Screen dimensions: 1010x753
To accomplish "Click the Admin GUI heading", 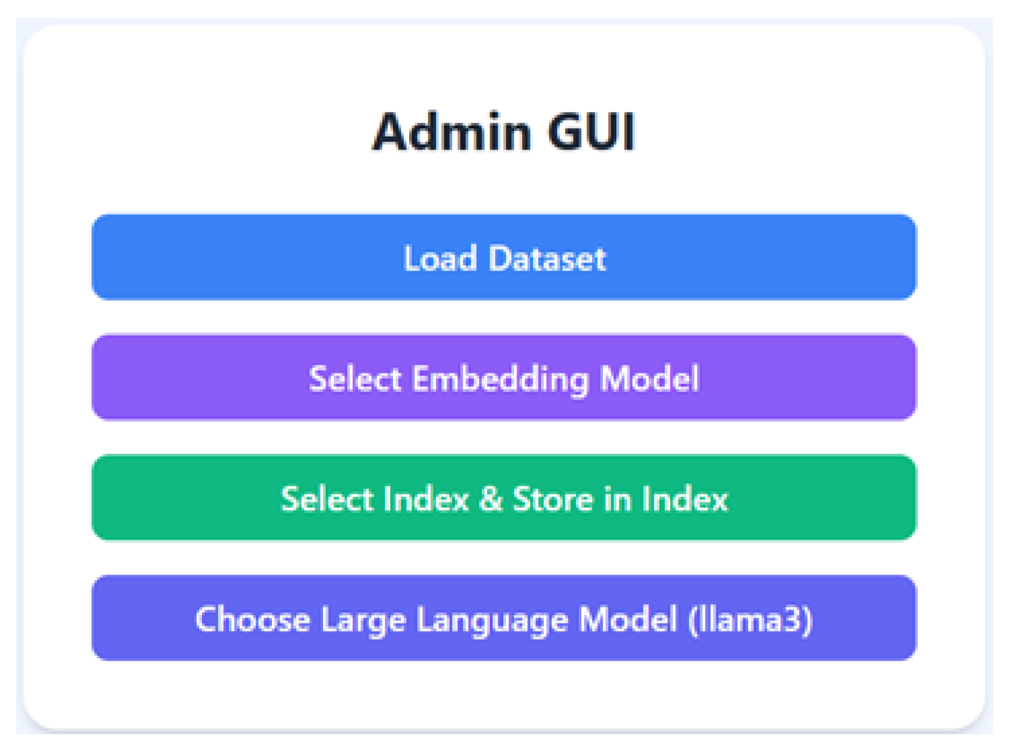I will (504, 132).
